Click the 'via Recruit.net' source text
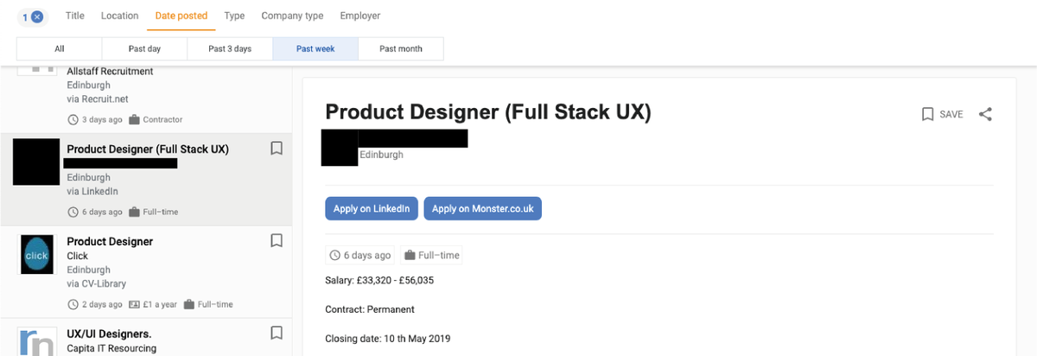Image resolution: width=1037 pixels, height=356 pixels. click(x=98, y=99)
